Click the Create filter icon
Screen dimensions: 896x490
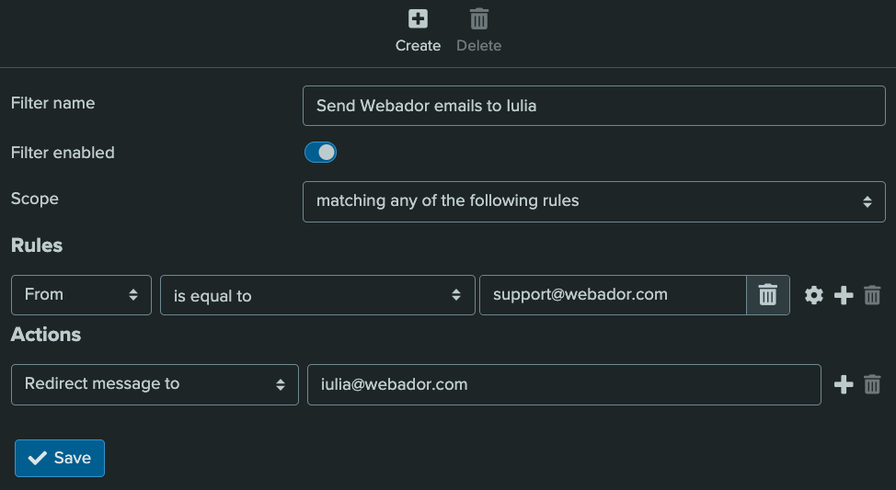[418, 19]
